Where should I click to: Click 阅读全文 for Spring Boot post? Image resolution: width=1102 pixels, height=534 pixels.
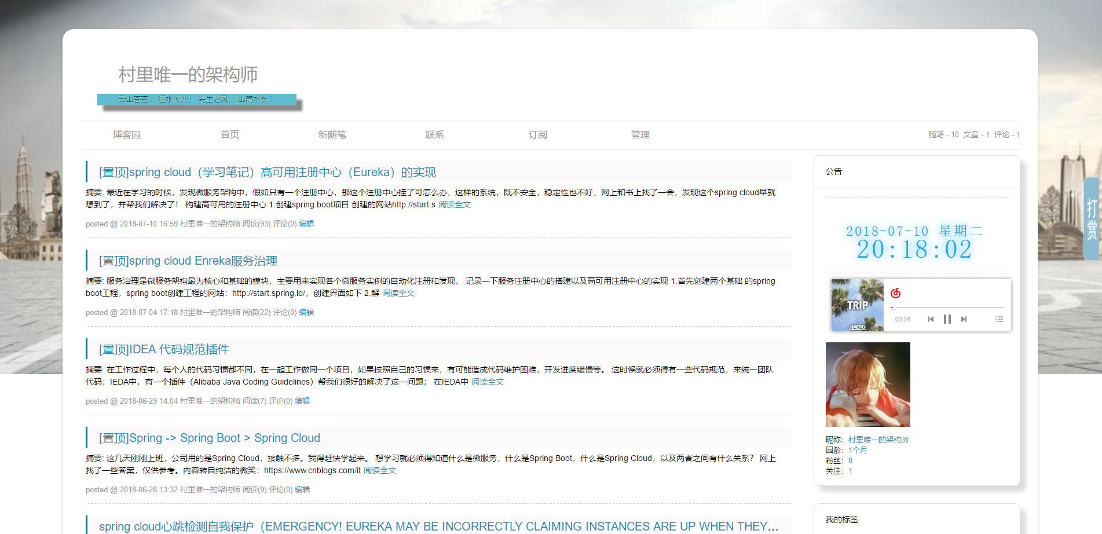pos(380,470)
